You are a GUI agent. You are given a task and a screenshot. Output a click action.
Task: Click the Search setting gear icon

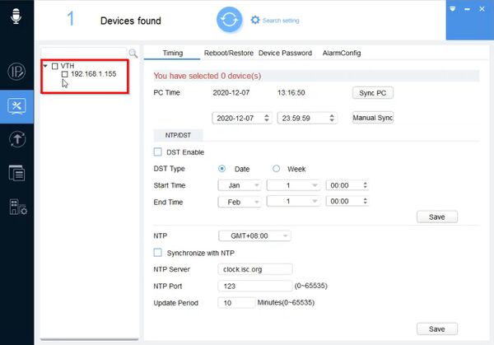(255, 20)
